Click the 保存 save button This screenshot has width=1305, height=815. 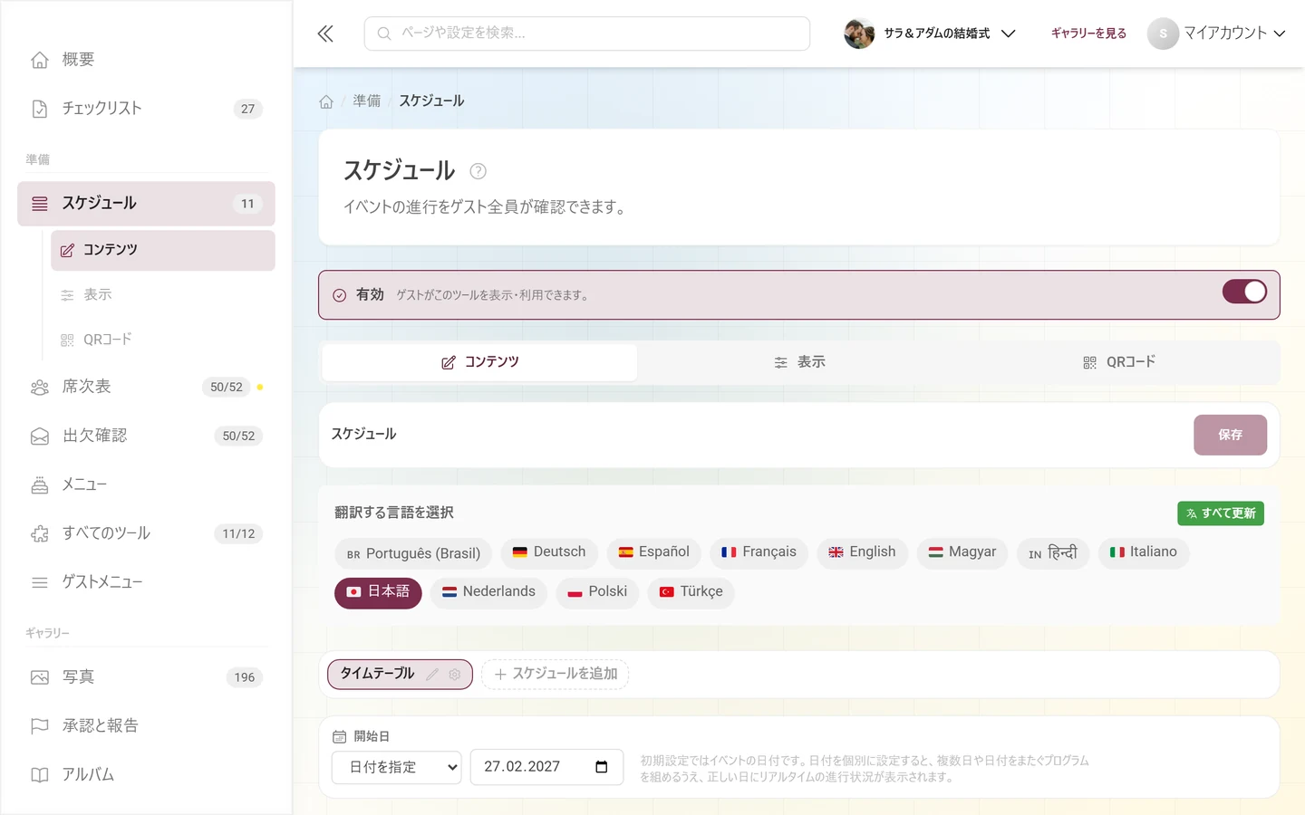tap(1230, 435)
